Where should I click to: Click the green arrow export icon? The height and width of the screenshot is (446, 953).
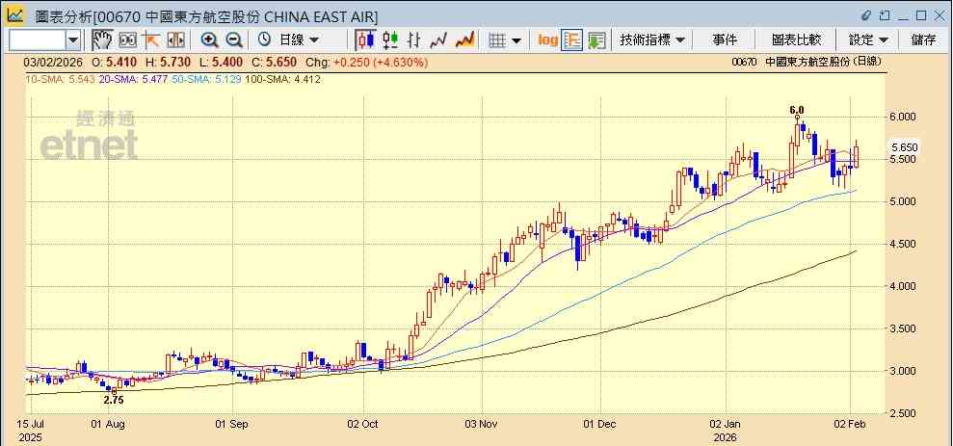pyautogui.click(x=597, y=40)
